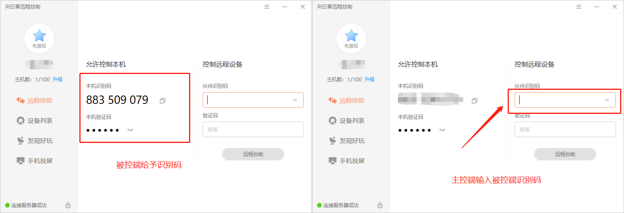
Task: Reveal hidden verification code in right window
Action: (442, 130)
